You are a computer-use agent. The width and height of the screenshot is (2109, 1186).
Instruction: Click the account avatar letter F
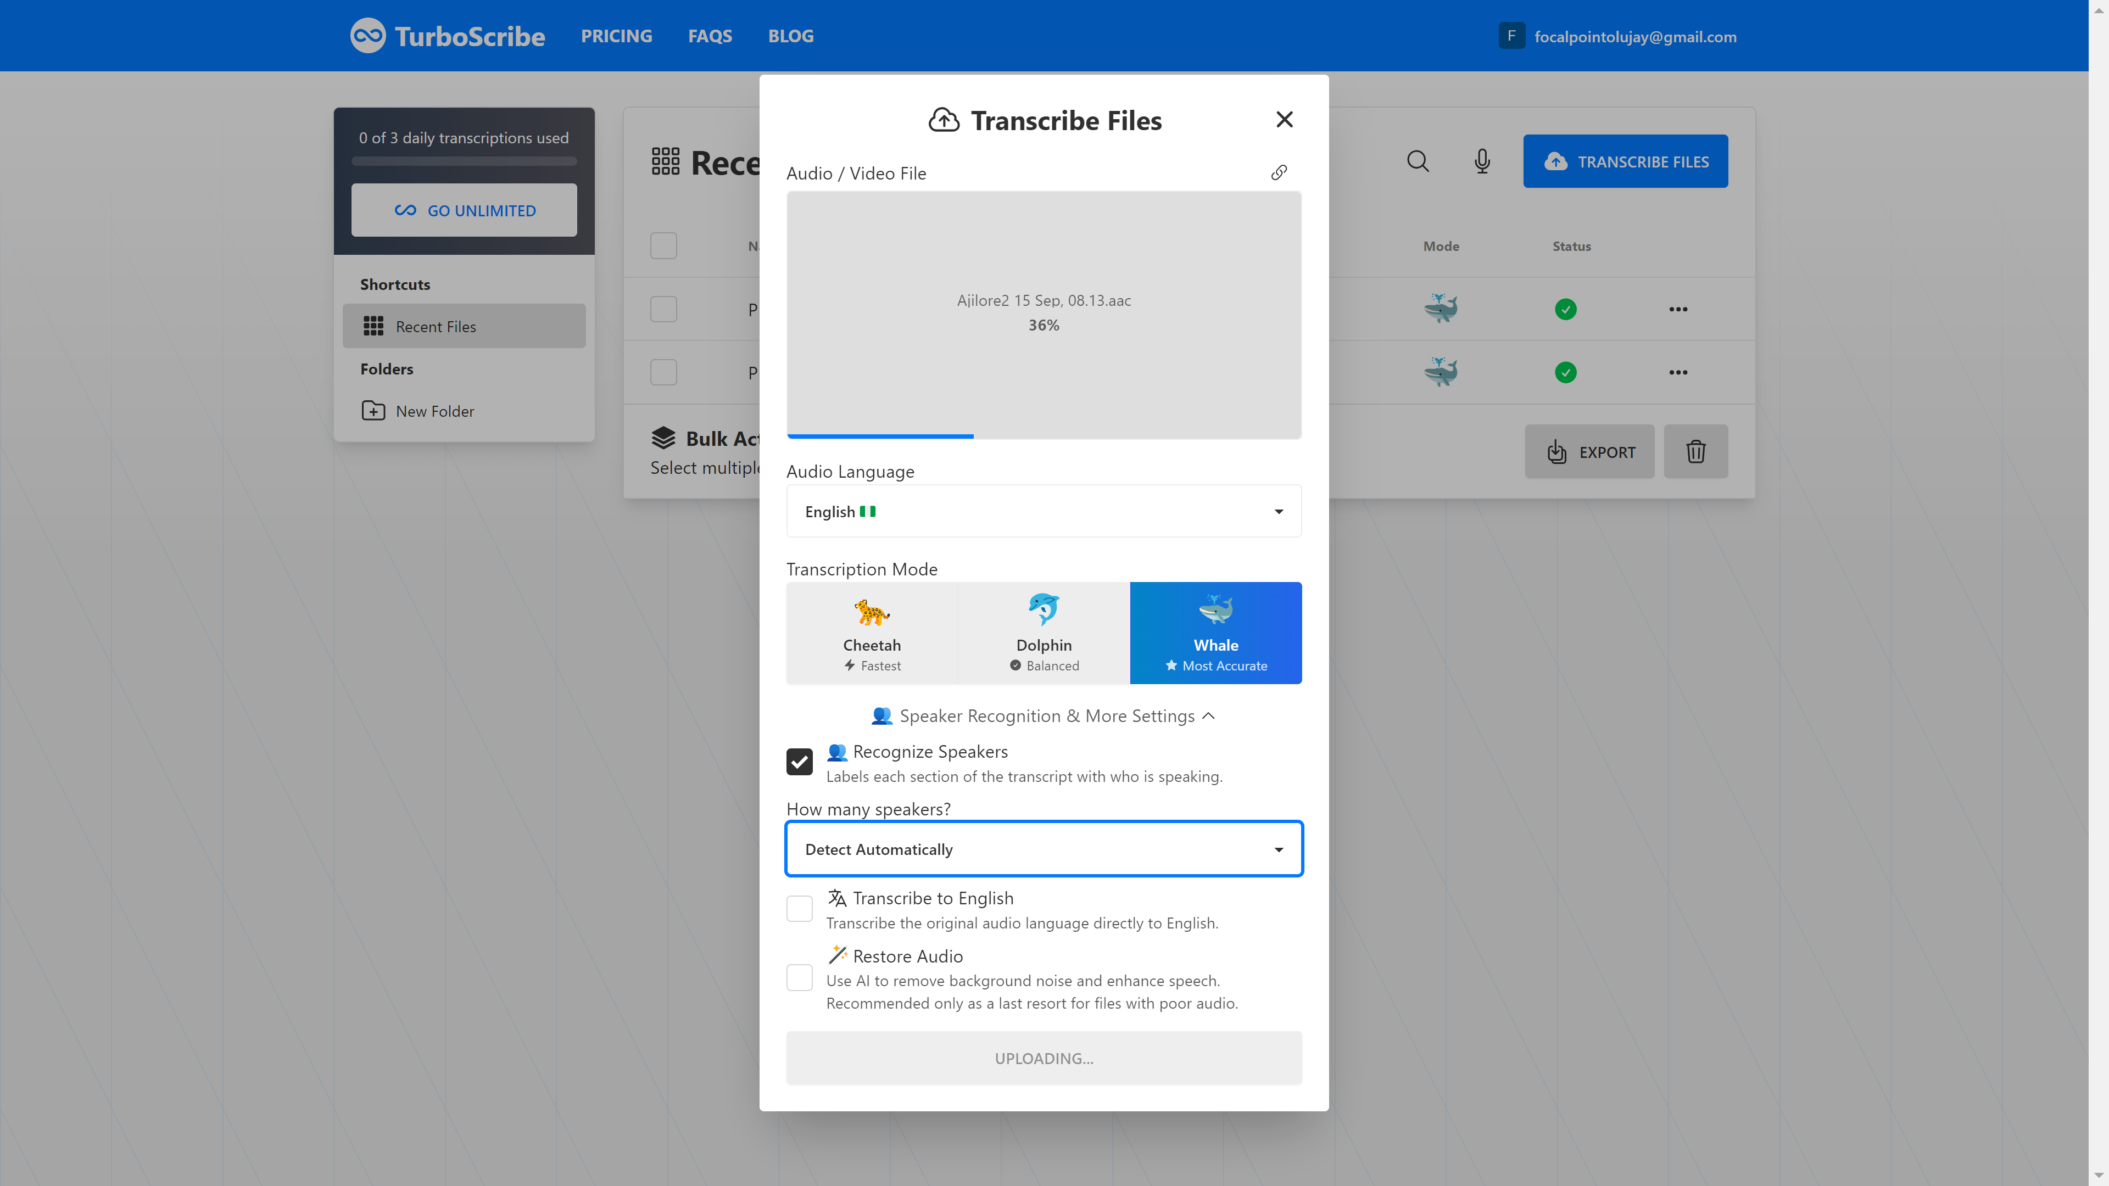[1511, 36]
